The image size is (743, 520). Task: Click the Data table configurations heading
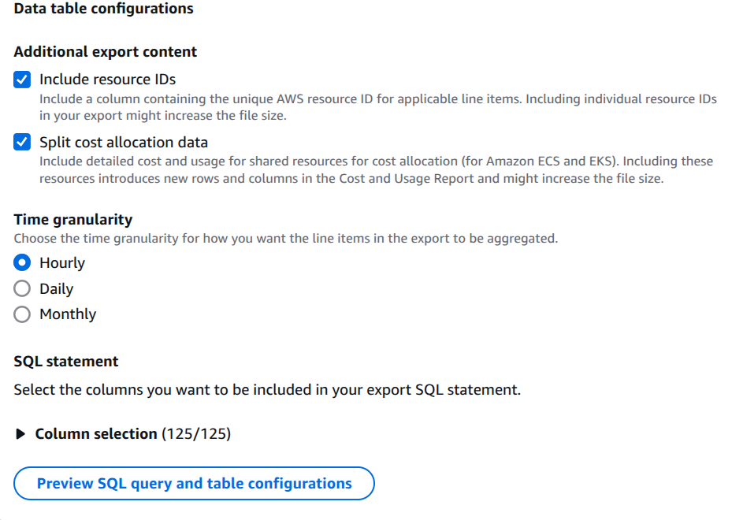[104, 9]
